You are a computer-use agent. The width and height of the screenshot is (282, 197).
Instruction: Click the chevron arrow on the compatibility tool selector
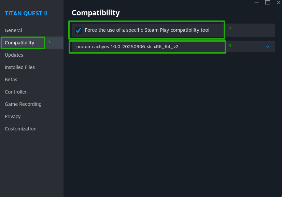coord(267,47)
